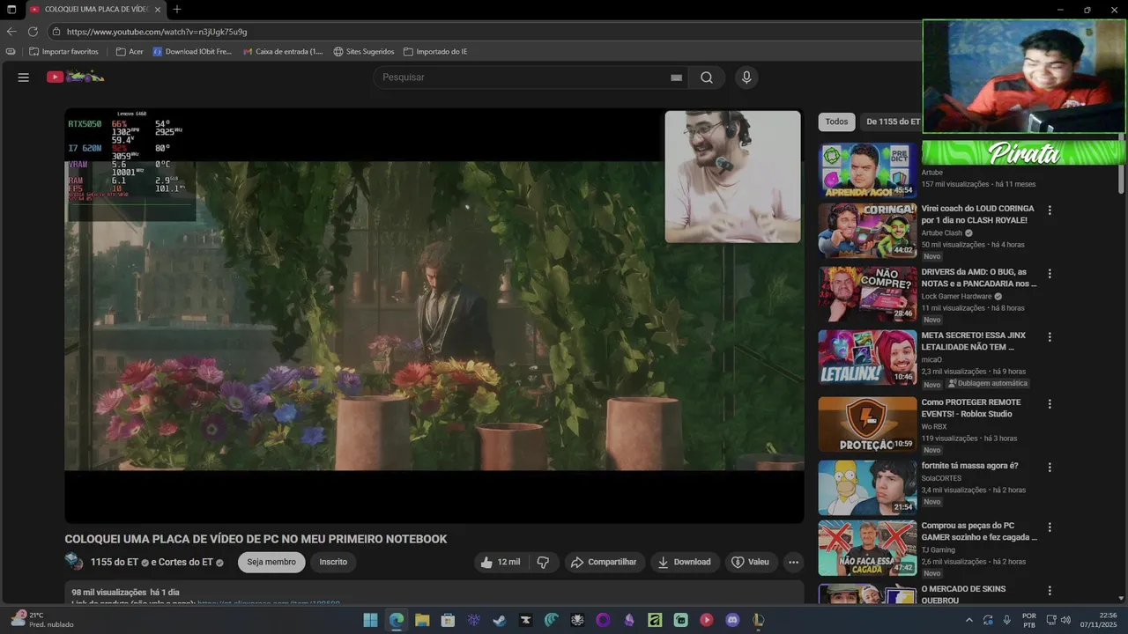Reload the page with refresh icon
This screenshot has height=634, width=1128.
coord(33,32)
